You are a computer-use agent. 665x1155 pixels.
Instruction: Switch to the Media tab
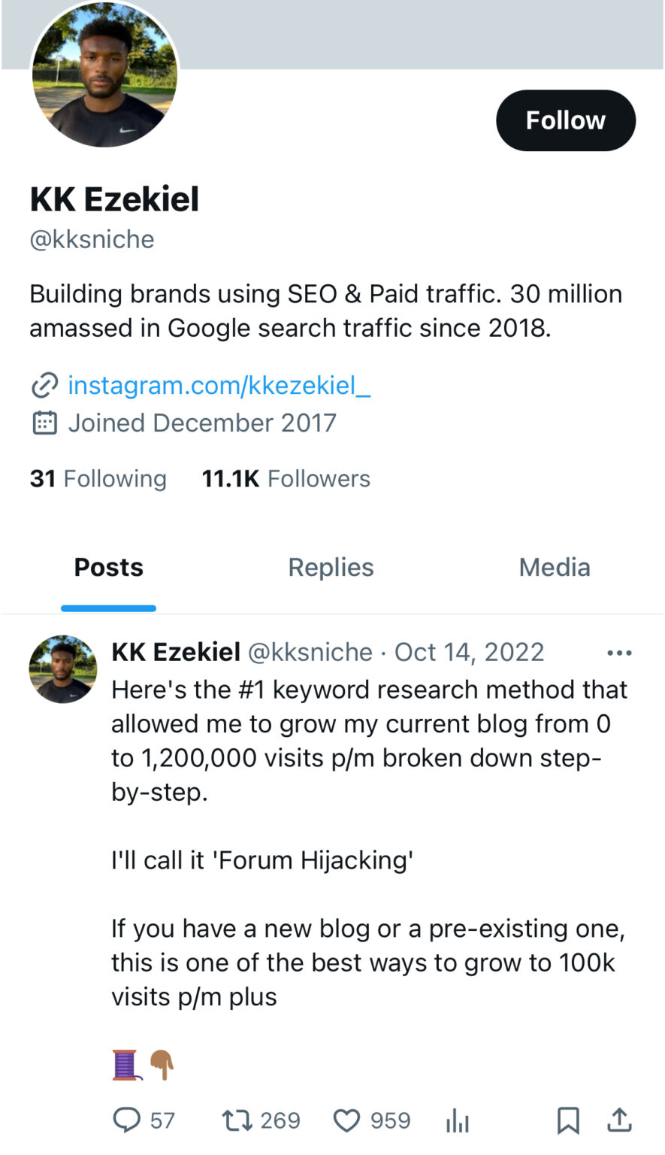point(555,568)
